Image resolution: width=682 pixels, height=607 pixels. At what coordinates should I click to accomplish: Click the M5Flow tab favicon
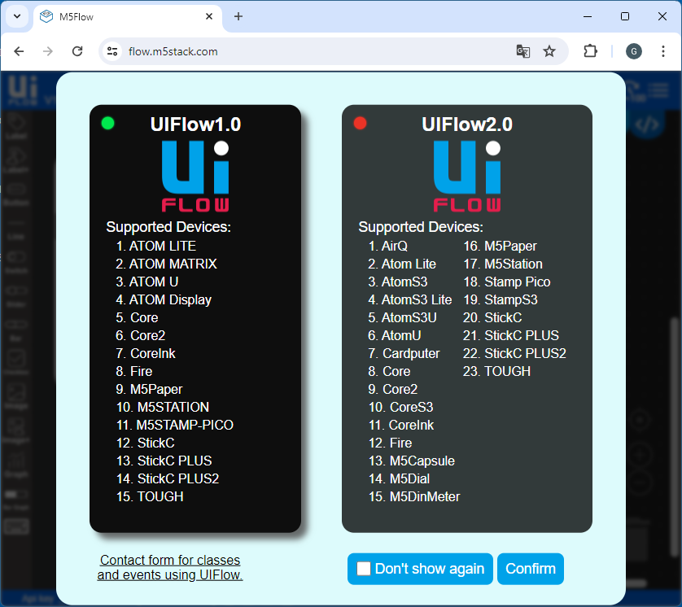coord(46,16)
